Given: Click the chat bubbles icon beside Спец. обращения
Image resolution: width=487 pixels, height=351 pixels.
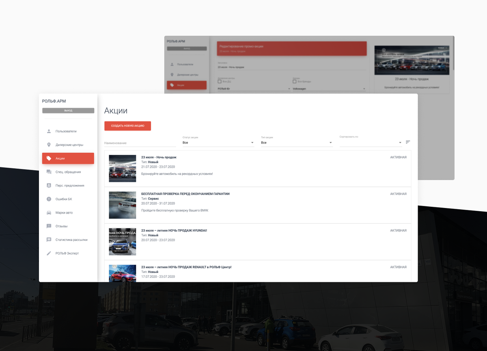Looking at the screenshot, I should [x=49, y=172].
